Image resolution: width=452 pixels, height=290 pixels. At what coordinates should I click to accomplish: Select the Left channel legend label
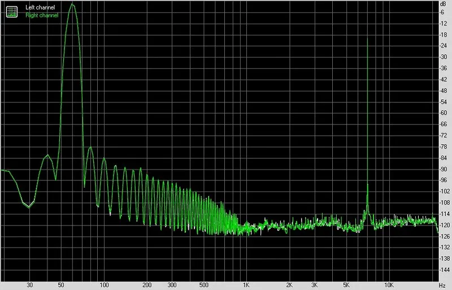coord(40,7)
